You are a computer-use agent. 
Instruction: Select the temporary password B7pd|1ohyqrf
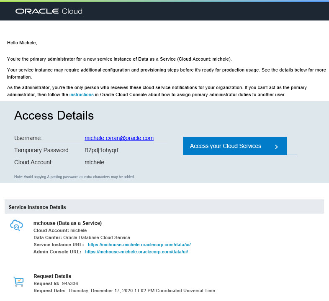point(102,150)
